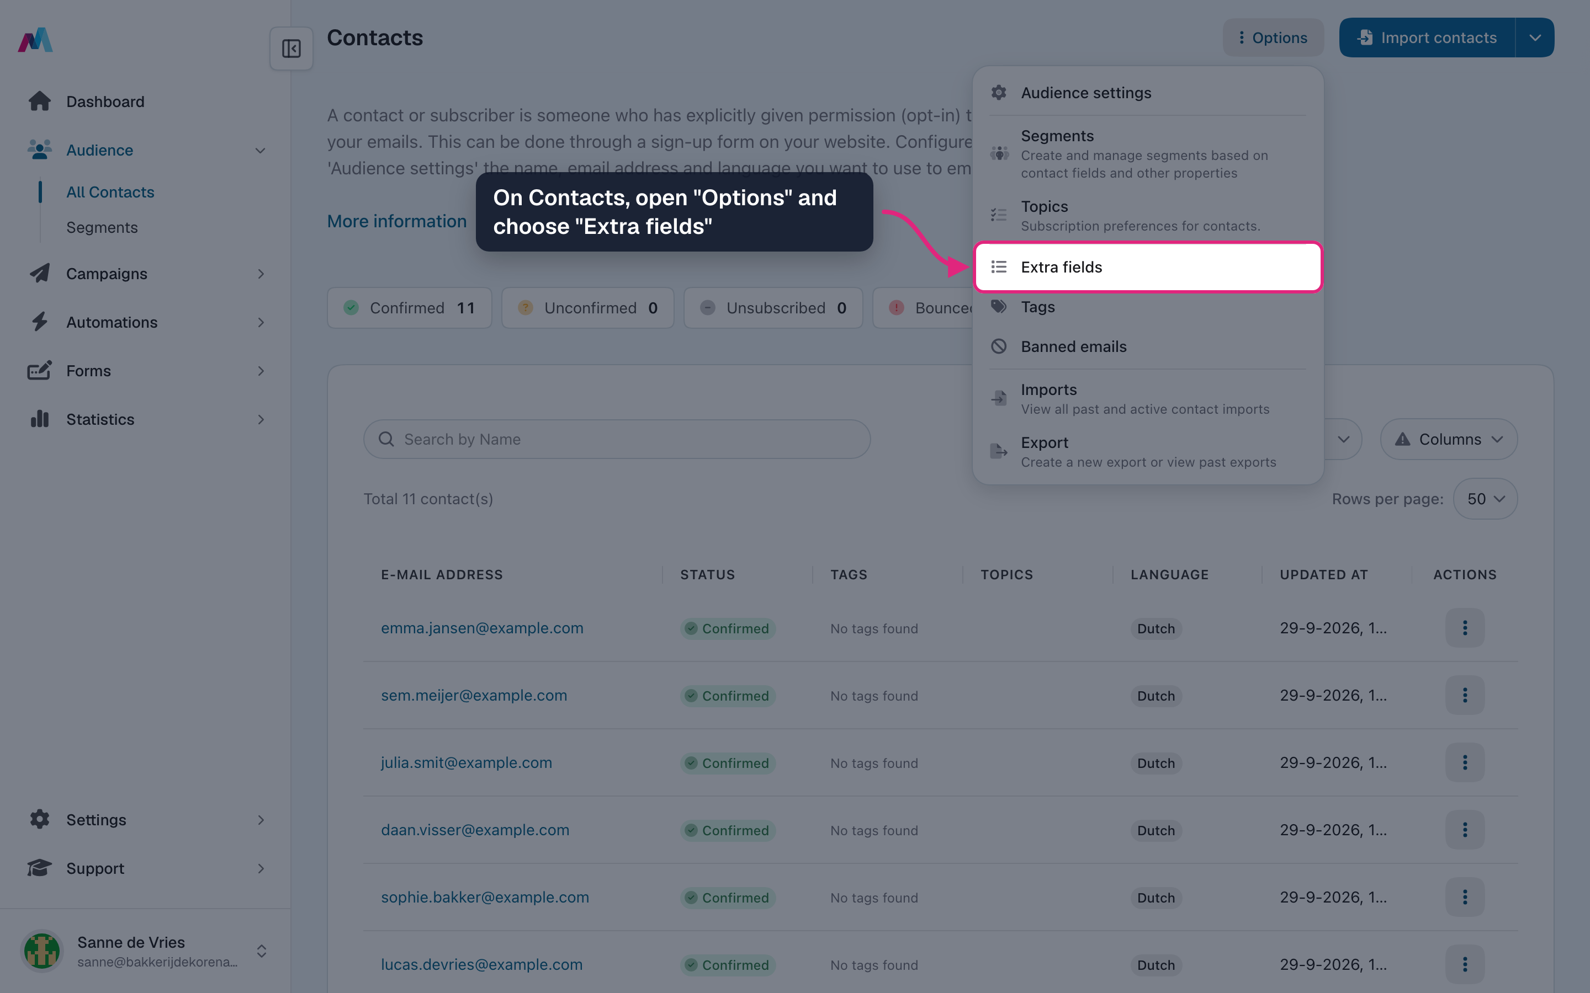
Task: Open actions menu for sophie.bakker row
Action: click(1465, 897)
